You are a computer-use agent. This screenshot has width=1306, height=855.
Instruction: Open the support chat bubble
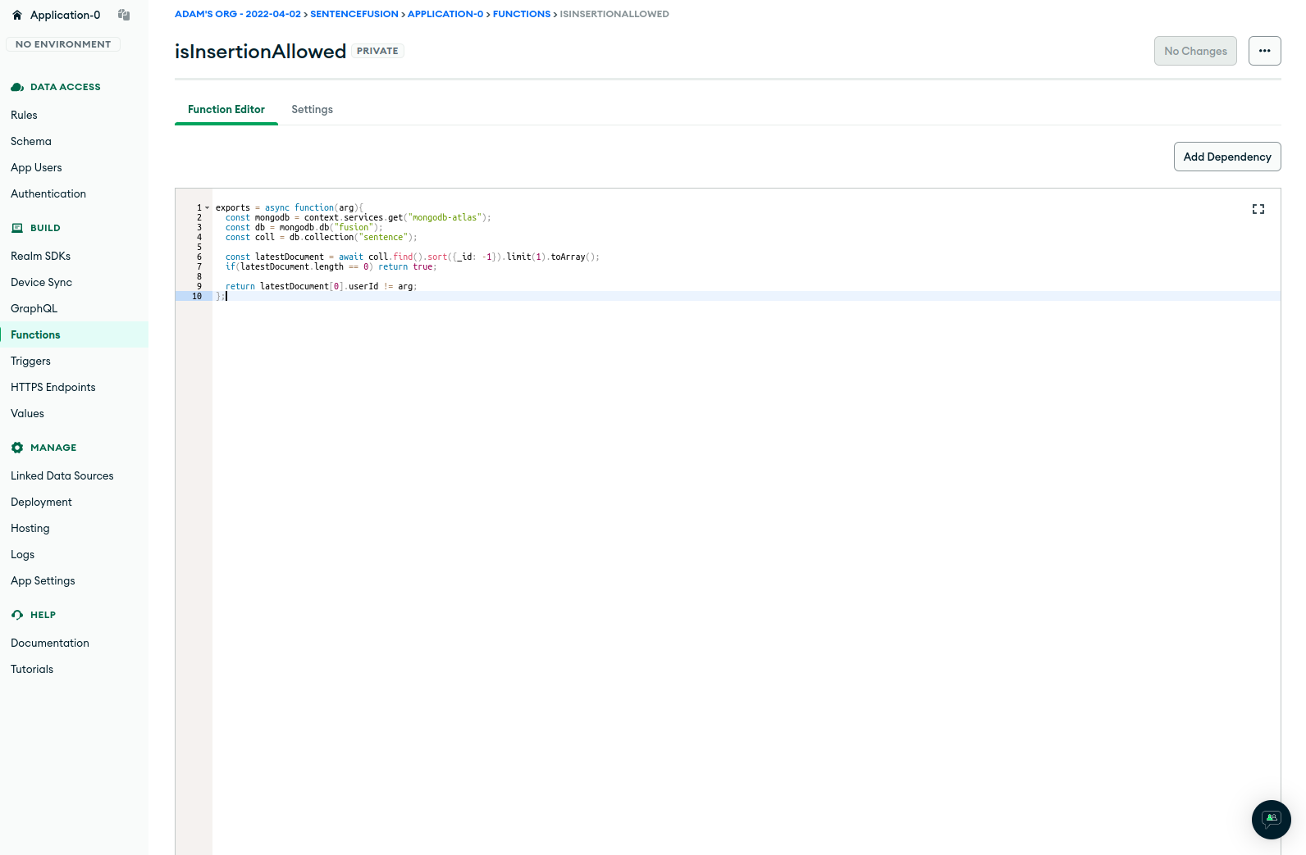click(x=1272, y=819)
